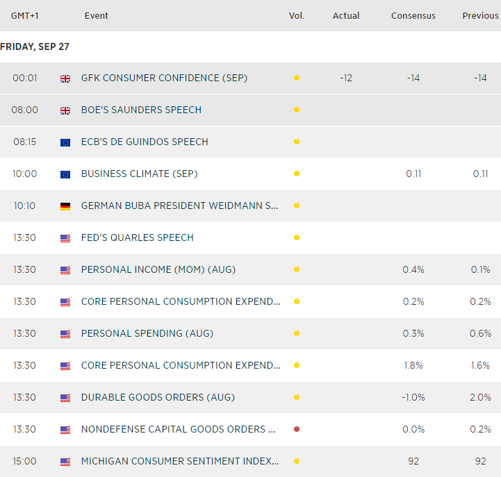The image size is (501, 477).
Task: Click the Vol. column header
Action: (x=297, y=15)
